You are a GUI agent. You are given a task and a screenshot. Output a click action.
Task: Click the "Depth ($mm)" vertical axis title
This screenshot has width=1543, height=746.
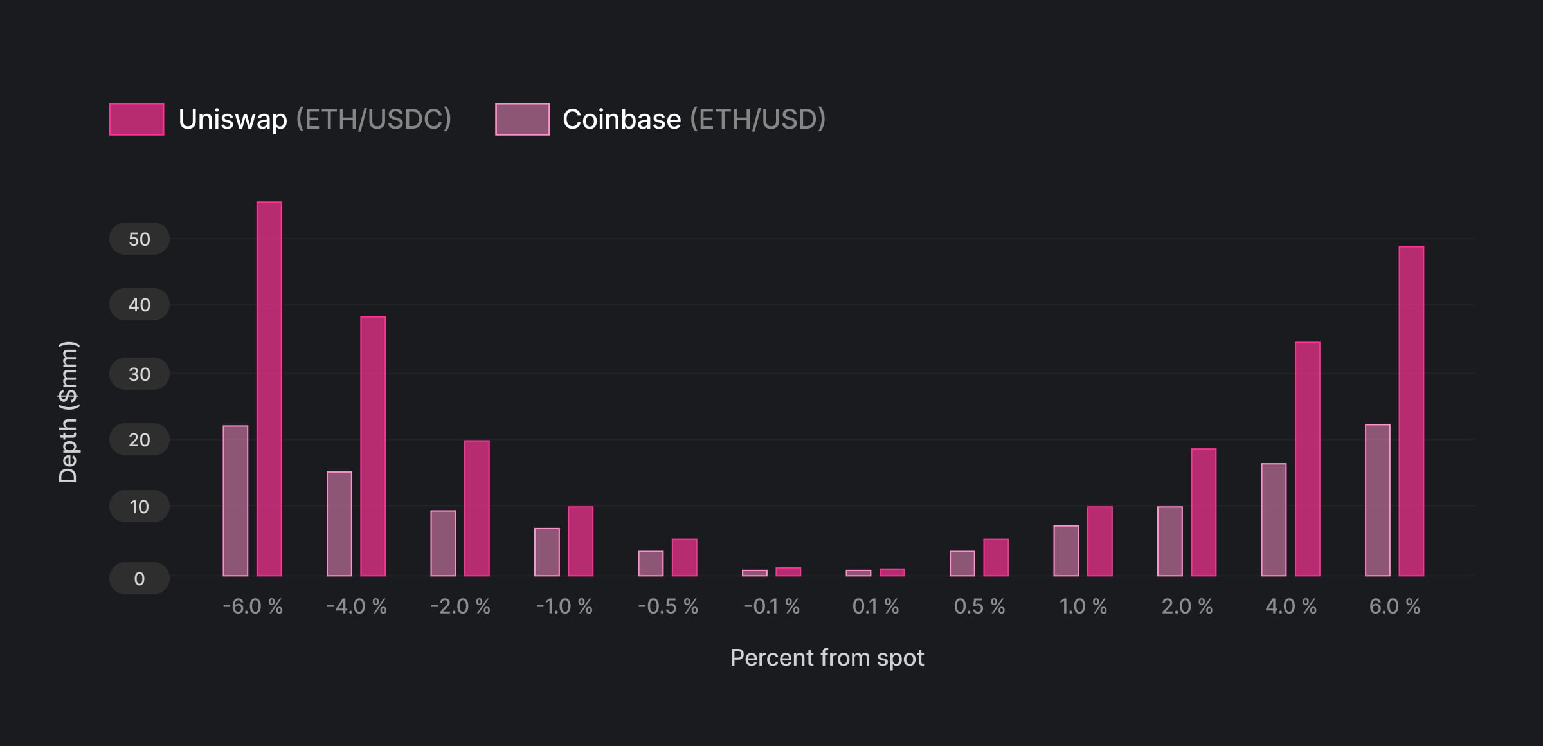[x=68, y=412]
